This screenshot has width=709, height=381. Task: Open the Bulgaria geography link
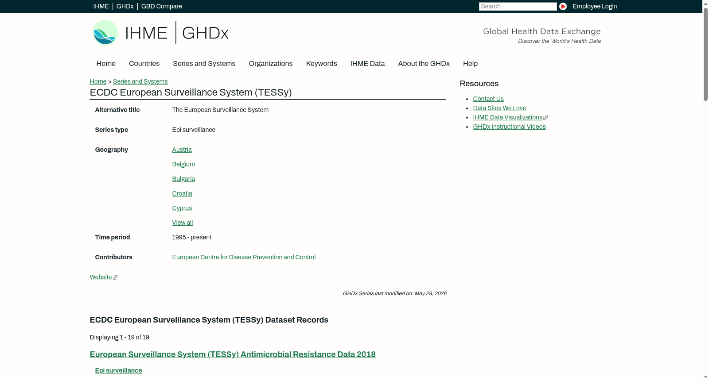[183, 179]
